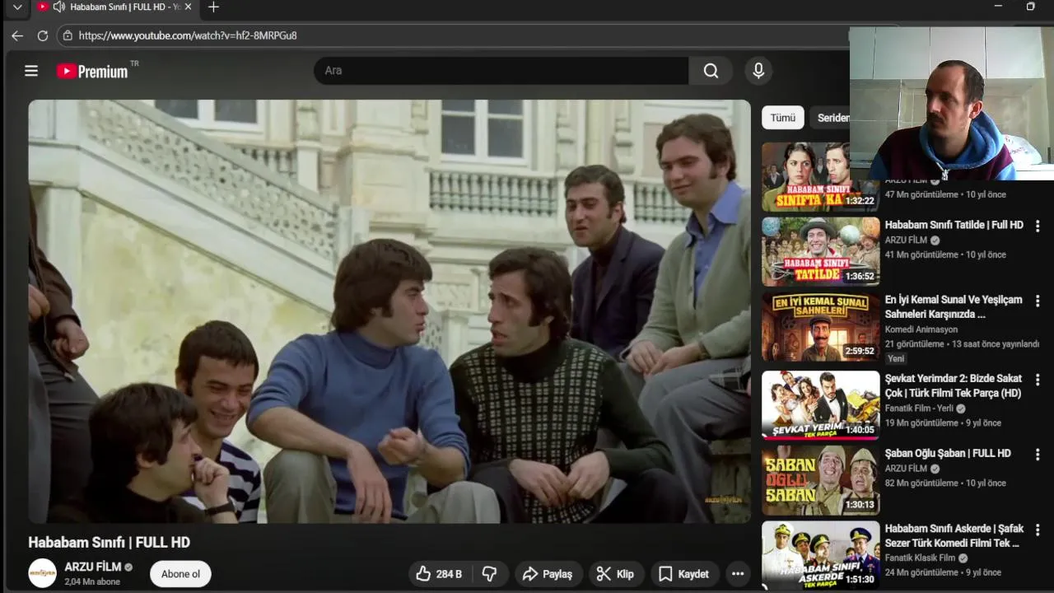Open options menu for Hababam Sınıfı Tatilde
Image resolution: width=1054 pixels, height=593 pixels.
point(1038,226)
